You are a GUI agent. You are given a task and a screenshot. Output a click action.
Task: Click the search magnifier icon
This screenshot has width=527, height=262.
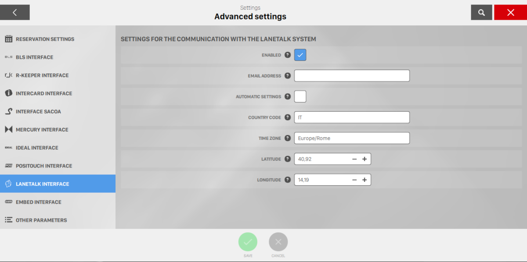pos(481,13)
